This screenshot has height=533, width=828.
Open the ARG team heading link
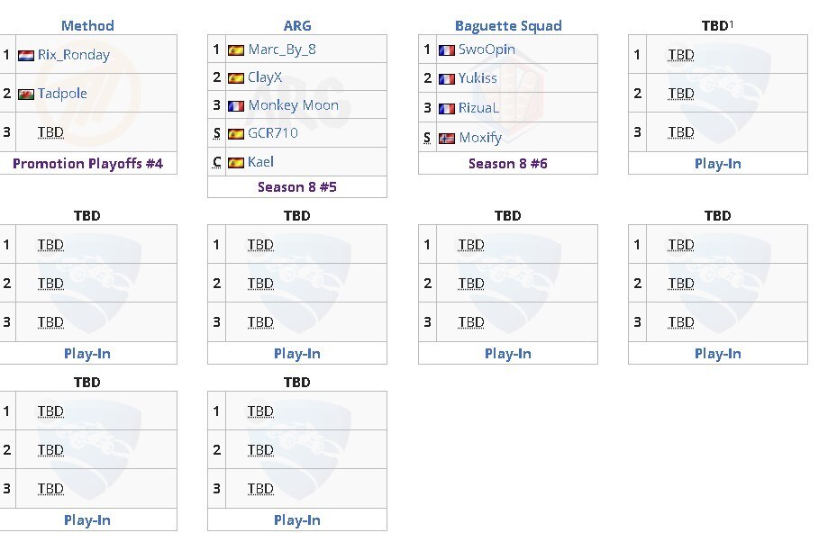tap(297, 25)
